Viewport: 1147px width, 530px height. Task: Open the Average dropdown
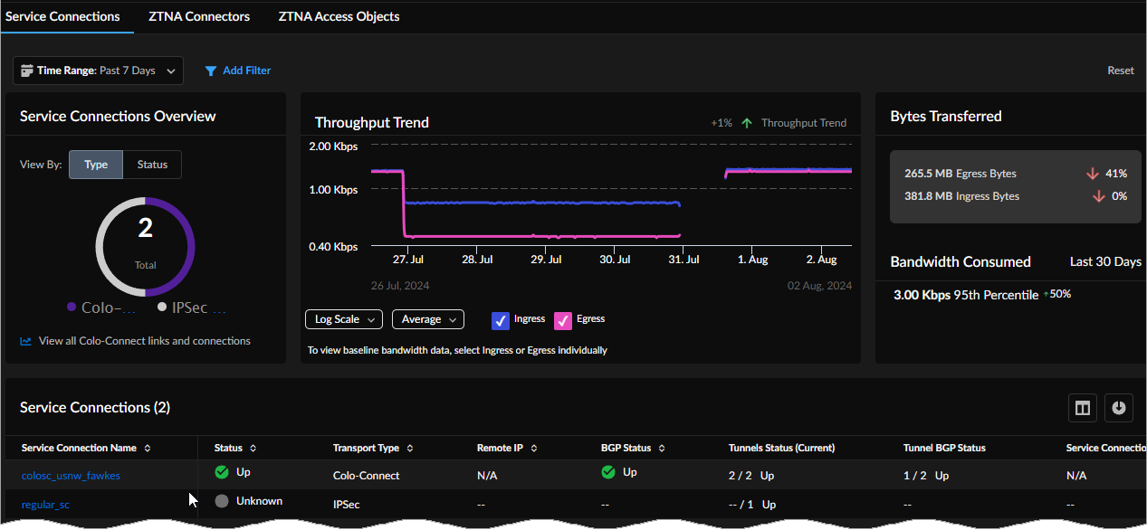coord(427,319)
